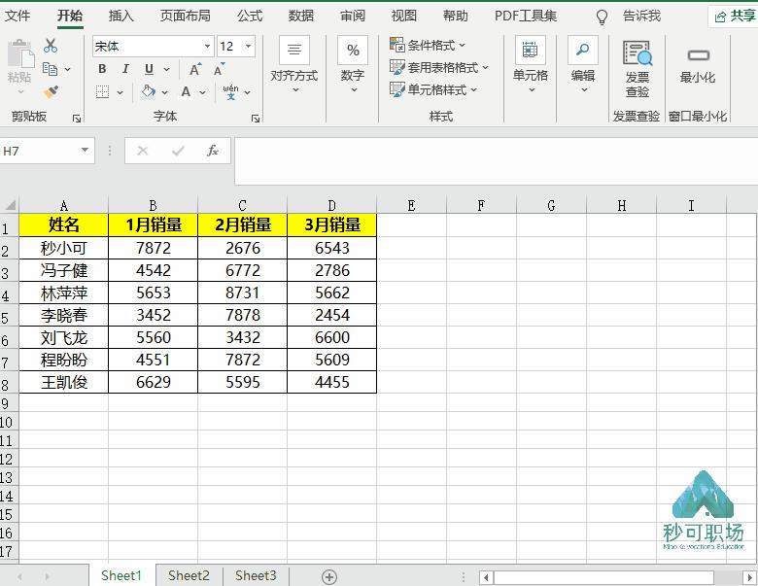Add a new sheet with plus icon
The height and width of the screenshot is (586, 758).
point(329,576)
